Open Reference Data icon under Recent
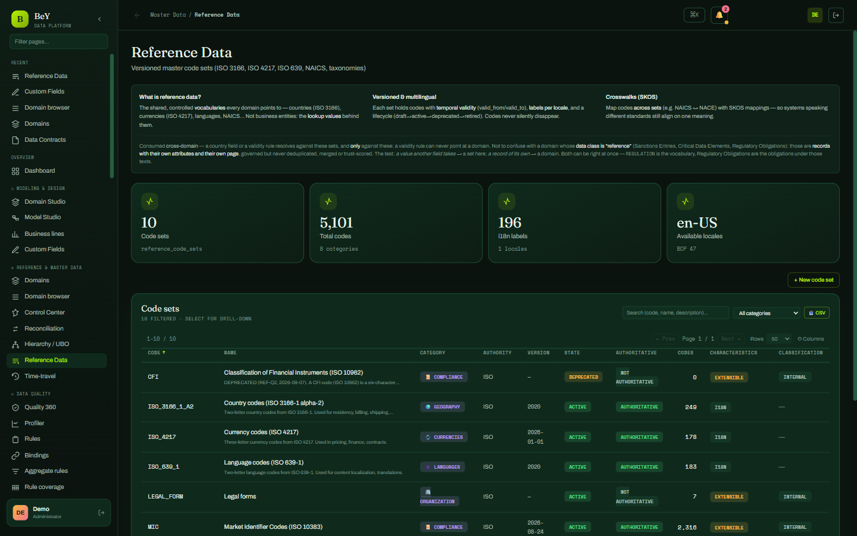 click(x=15, y=76)
